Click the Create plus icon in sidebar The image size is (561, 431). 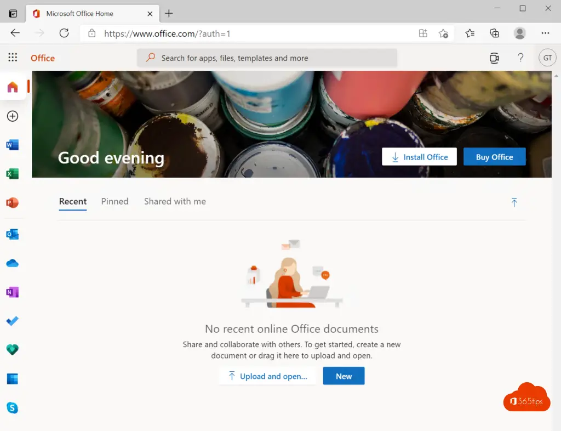(12, 116)
